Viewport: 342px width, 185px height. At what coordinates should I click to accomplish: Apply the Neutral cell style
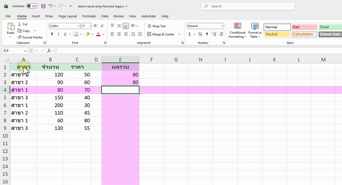tap(277, 34)
